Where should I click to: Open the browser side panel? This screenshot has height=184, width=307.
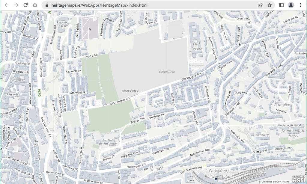click(282, 5)
